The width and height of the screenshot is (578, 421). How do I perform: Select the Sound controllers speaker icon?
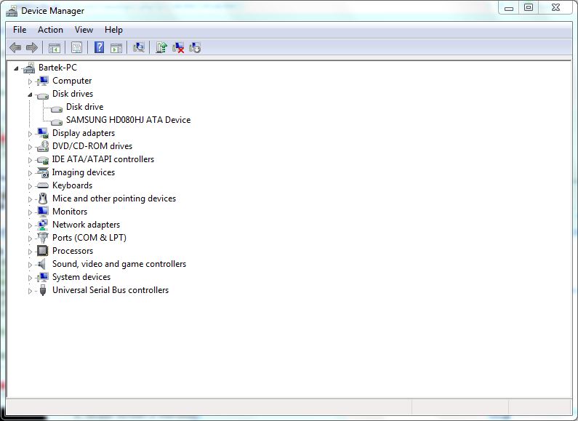42,264
